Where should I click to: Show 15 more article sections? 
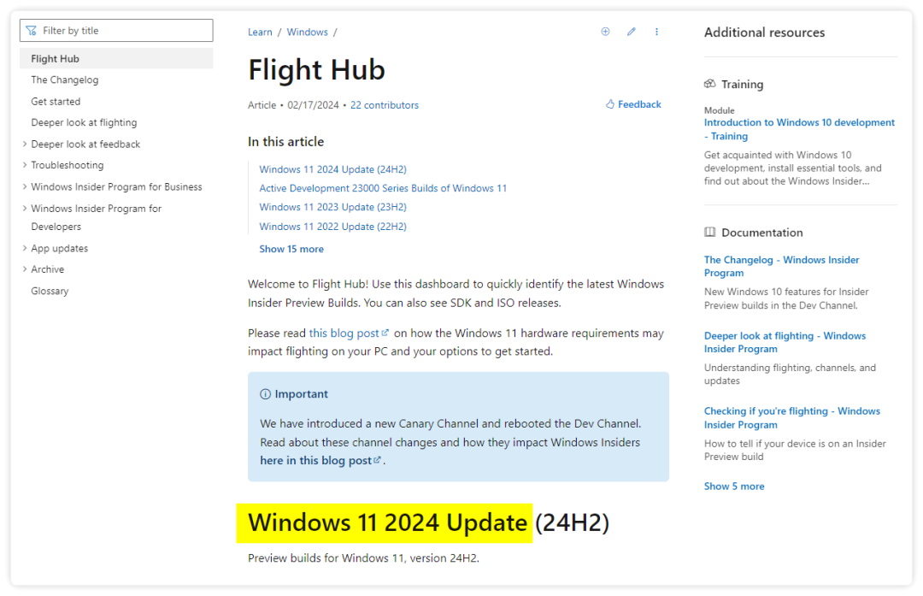(291, 249)
